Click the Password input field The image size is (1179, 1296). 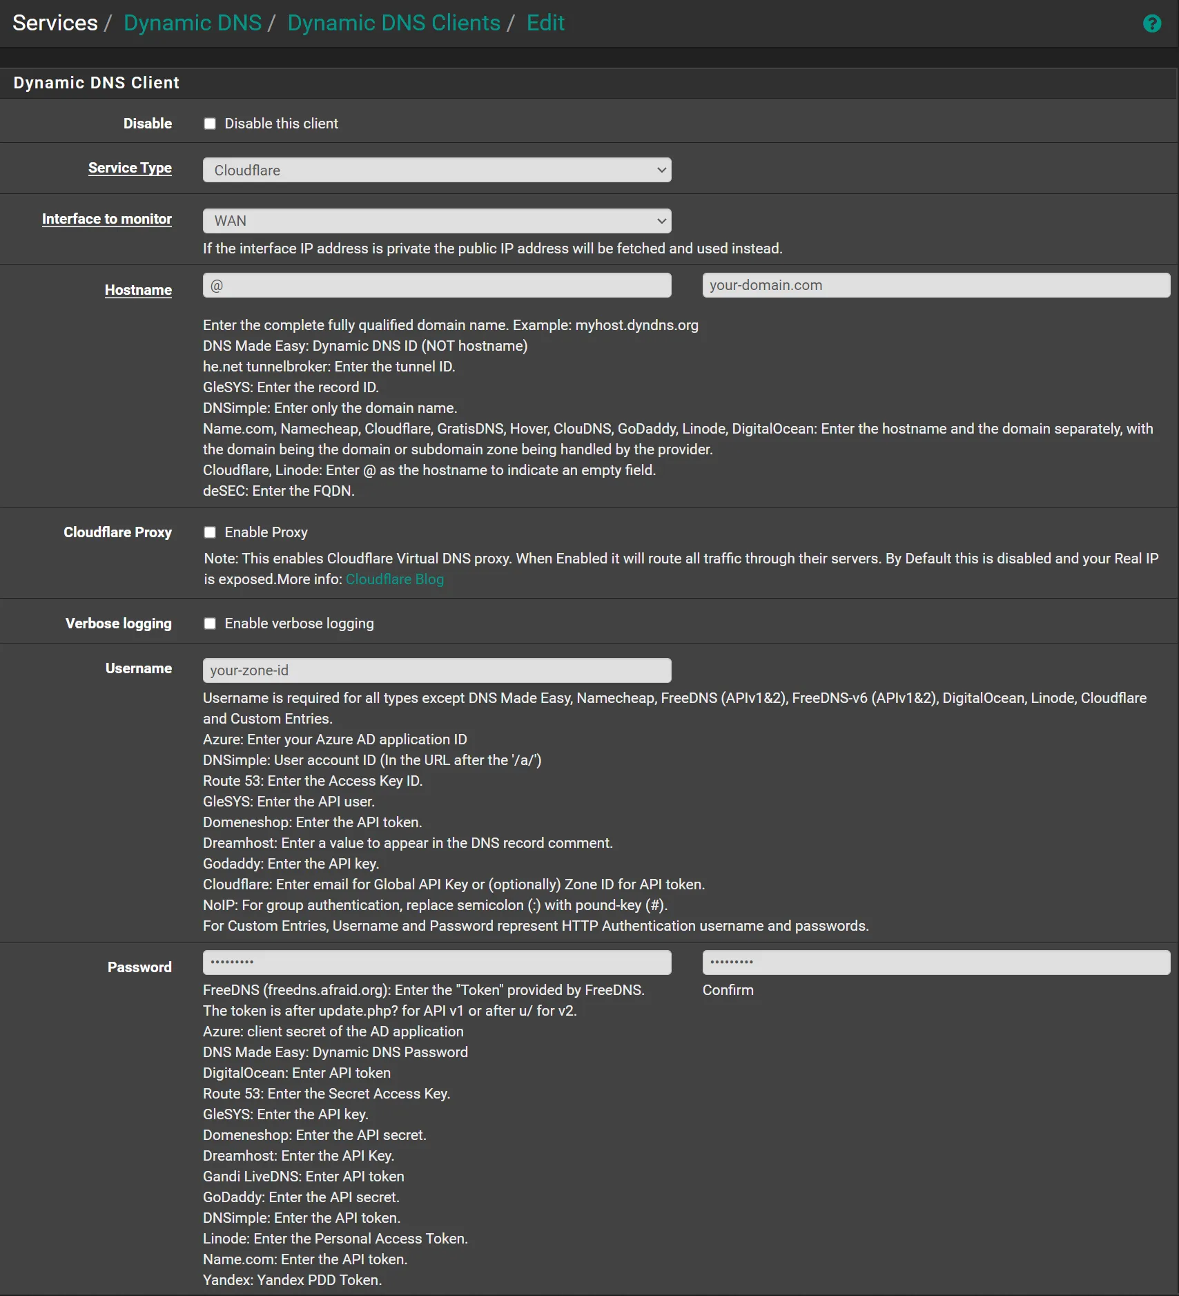(436, 962)
